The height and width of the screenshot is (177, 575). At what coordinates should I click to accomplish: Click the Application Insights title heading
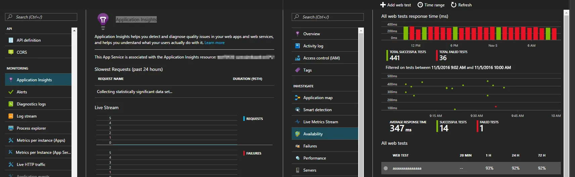pyautogui.click(x=136, y=19)
